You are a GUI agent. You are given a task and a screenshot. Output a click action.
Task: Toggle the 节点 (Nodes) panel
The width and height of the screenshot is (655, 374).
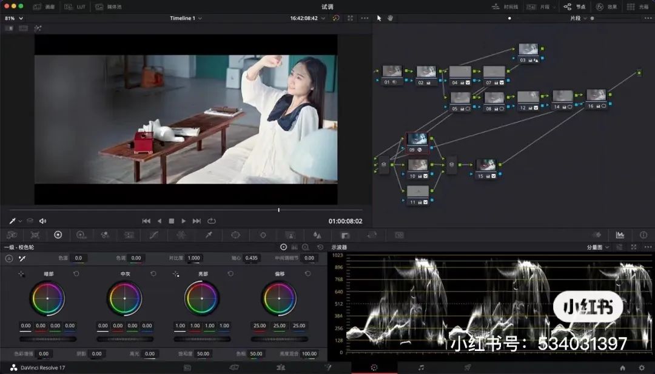click(574, 7)
